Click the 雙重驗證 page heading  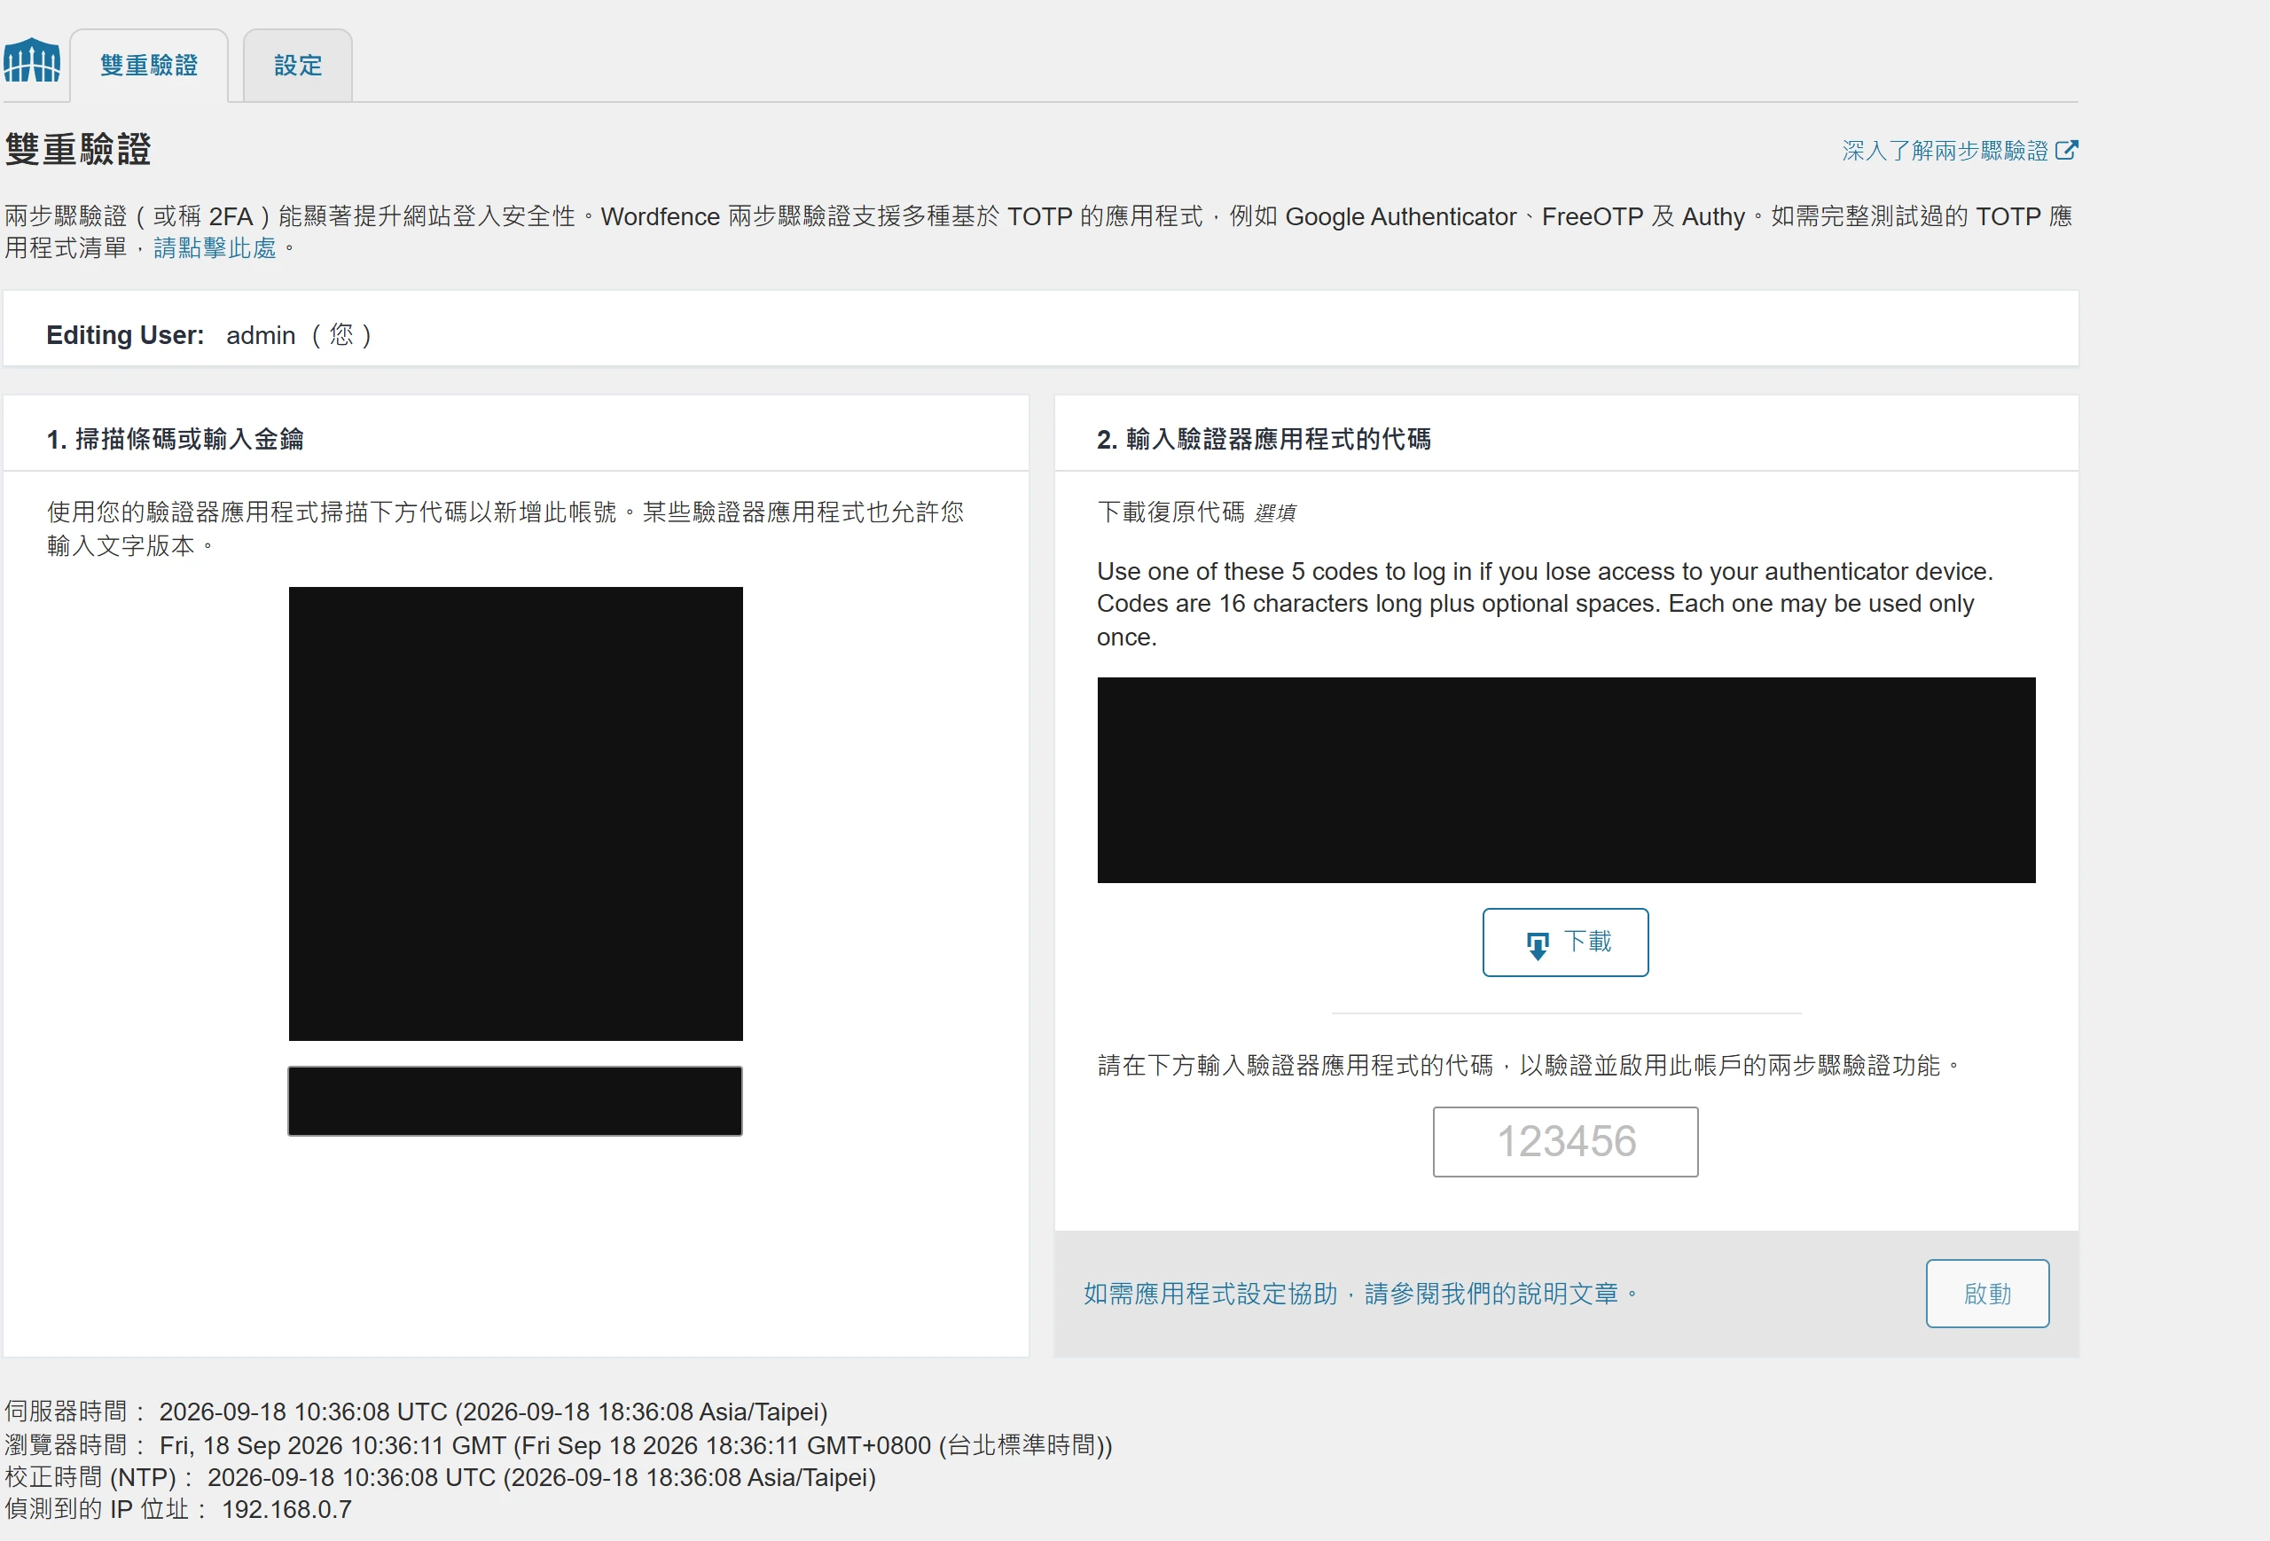click(x=78, y=150)
